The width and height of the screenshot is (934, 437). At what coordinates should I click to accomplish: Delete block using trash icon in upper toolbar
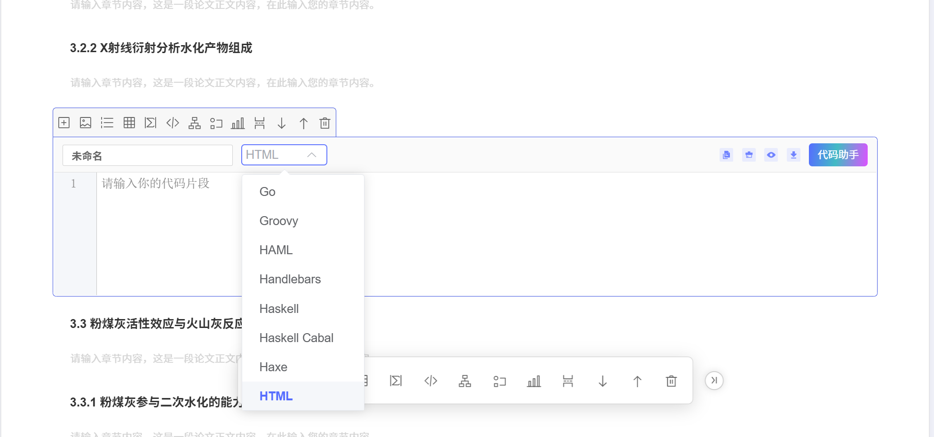pos(325,123)
